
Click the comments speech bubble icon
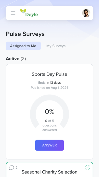tap(12, 168)
